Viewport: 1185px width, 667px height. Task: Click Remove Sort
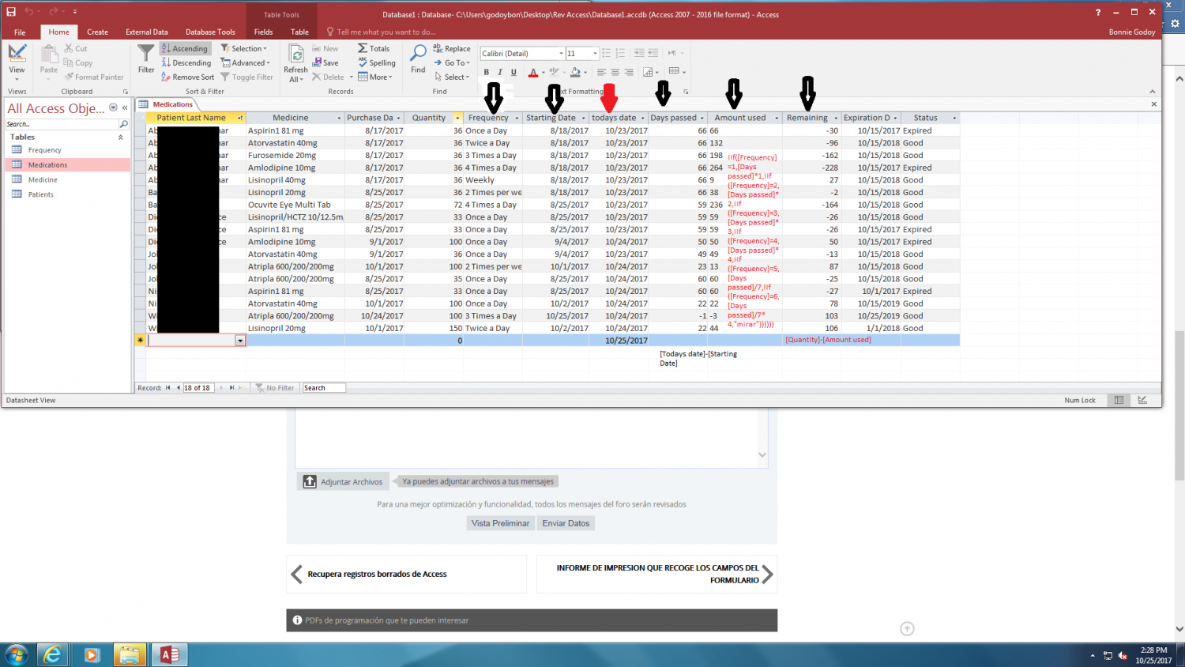point(187,77)
